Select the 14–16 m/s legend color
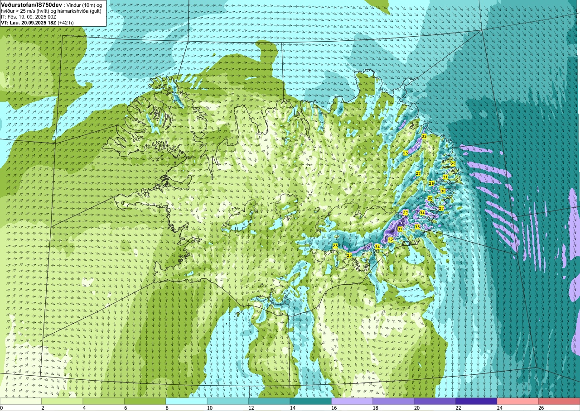The width and height of the screenshot is (580, 411). [311, 401]
